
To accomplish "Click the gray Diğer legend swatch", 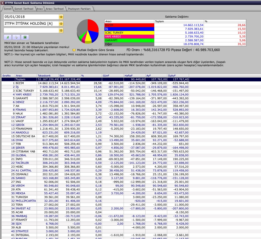I will (129, 44).
